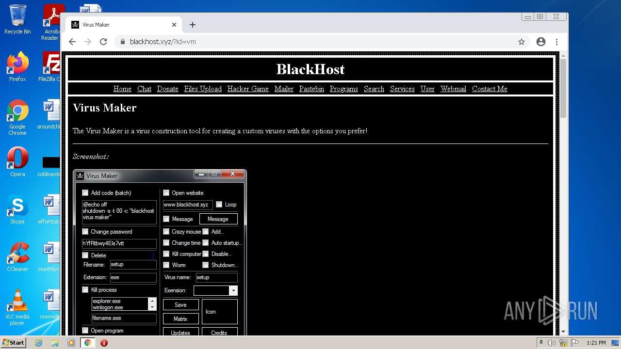View site security lock info
Image resolution: width=621 pixels, height=349 pixels.
click(122, 42)
